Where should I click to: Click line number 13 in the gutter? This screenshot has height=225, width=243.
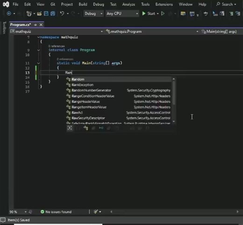28,73
